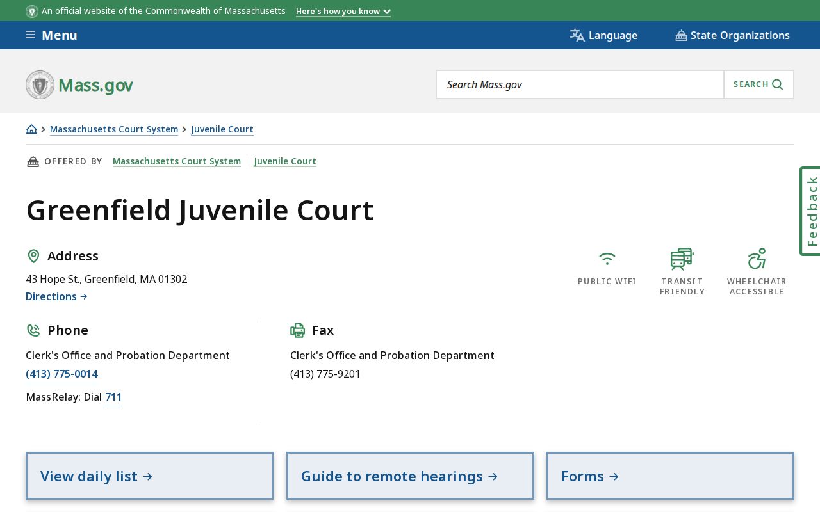This screenshot has height=512, width=820.
Task: Click the Search Mass.gov input field
Action: [x=580, y=84]
